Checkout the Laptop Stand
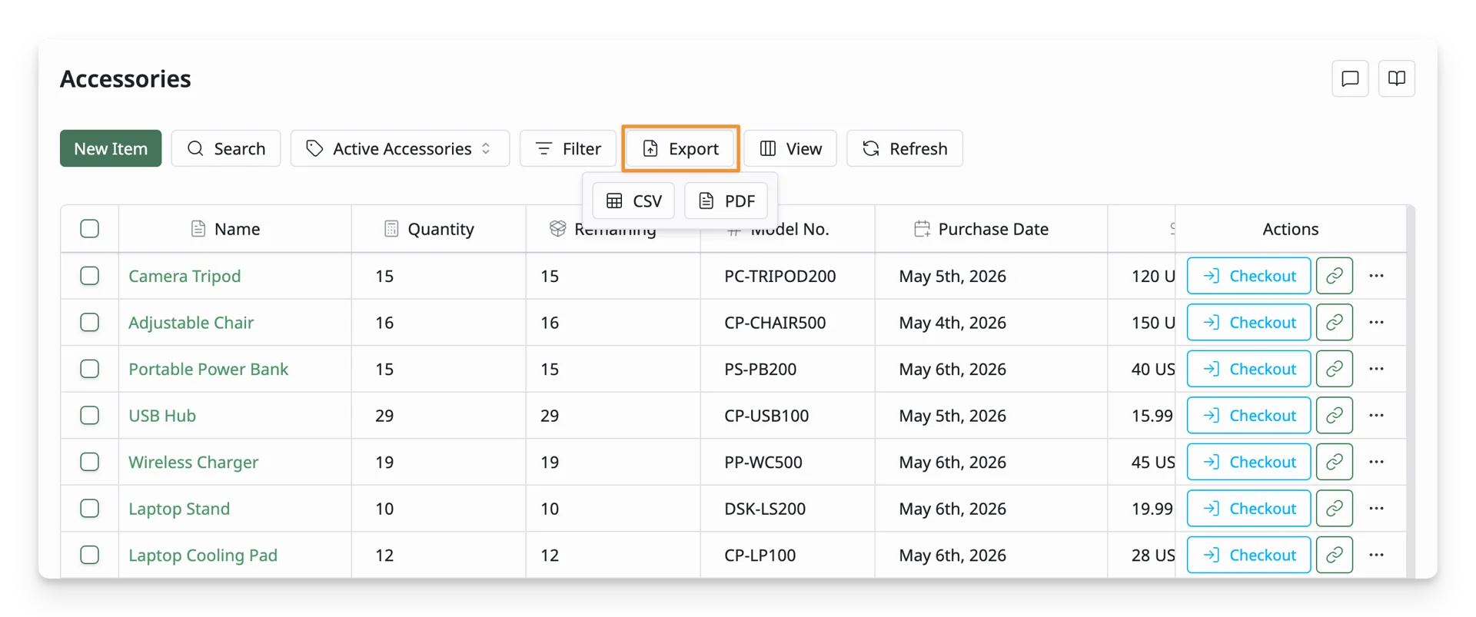1476x617 pixels. coord(1248,509)
